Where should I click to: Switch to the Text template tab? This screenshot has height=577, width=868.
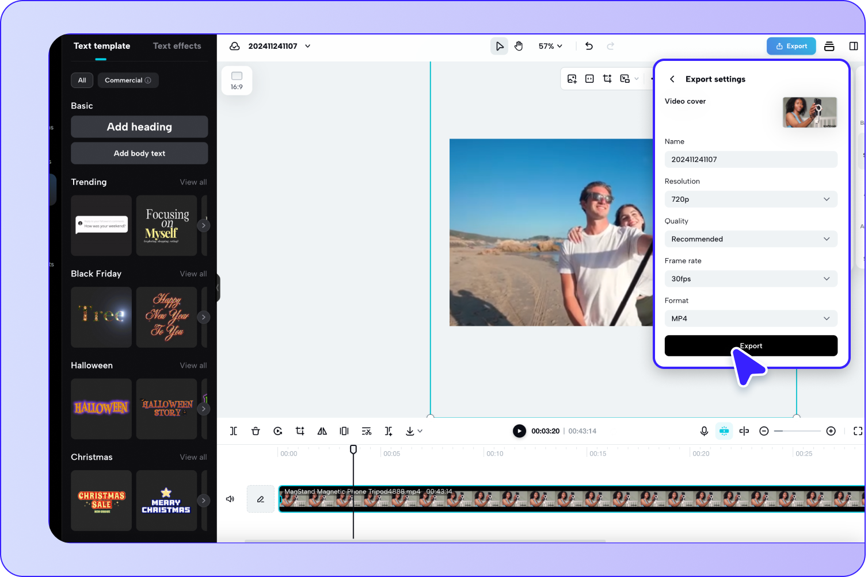102,46
